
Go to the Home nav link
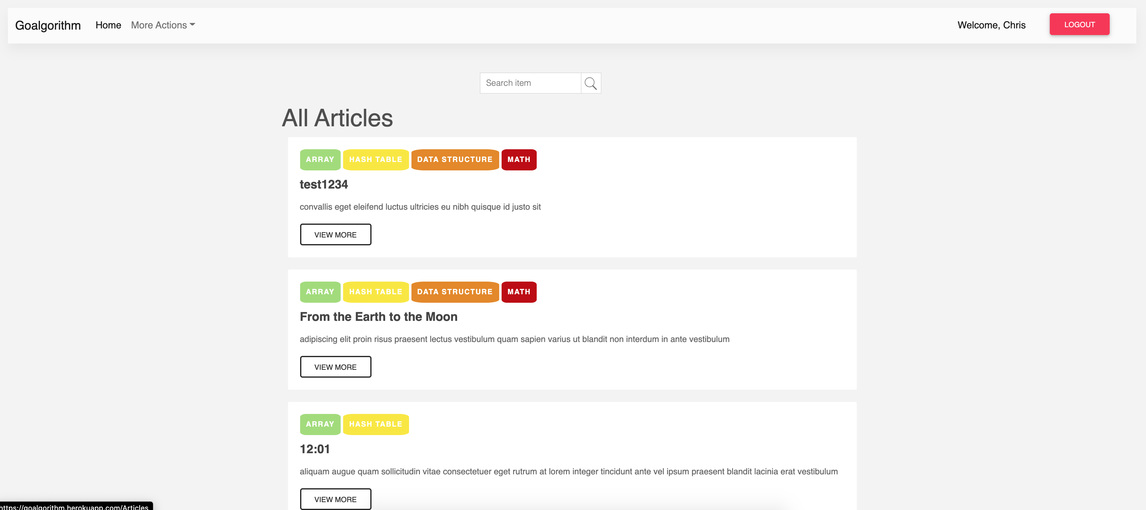click(x=108, y=25)
